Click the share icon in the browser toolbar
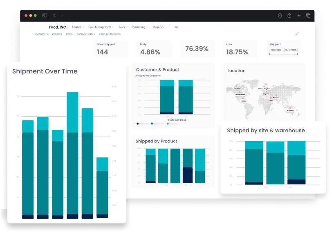332x235 pixels. [x=290, y=15]
